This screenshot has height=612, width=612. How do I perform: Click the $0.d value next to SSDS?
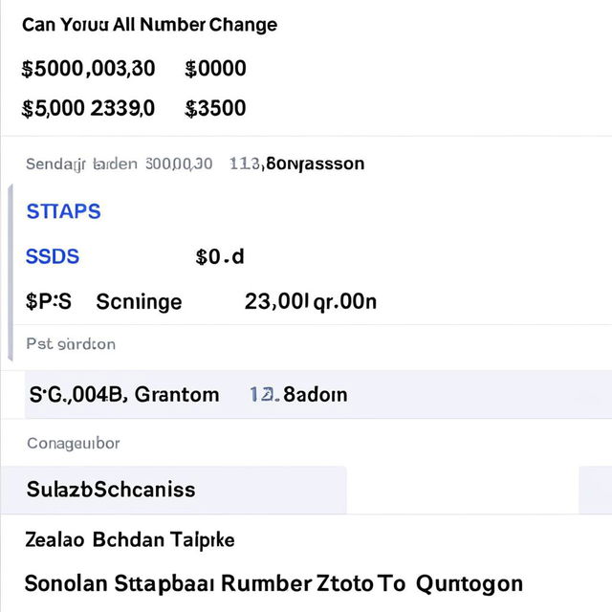click(220, 257)
